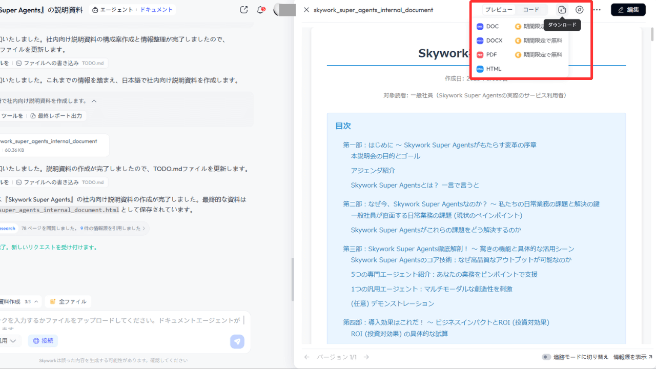Open the compass explore icon
656x369 pixels.
point(580,10)
